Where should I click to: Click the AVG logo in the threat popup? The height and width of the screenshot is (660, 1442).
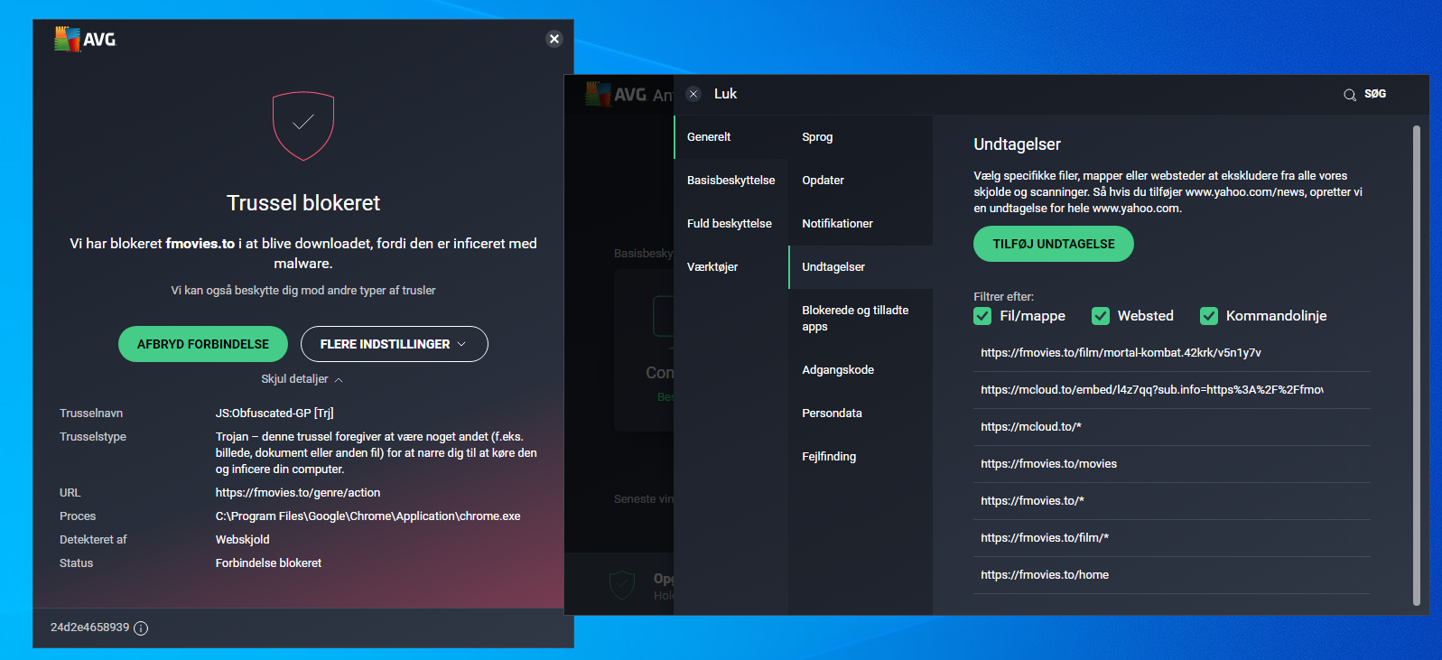[85, 39]
